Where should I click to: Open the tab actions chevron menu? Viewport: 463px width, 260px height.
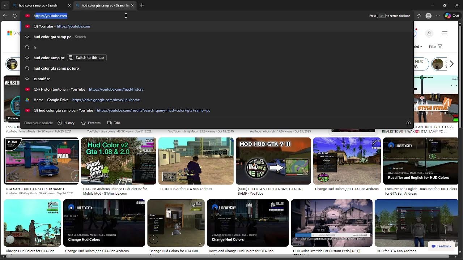click(x=5, y=5)
